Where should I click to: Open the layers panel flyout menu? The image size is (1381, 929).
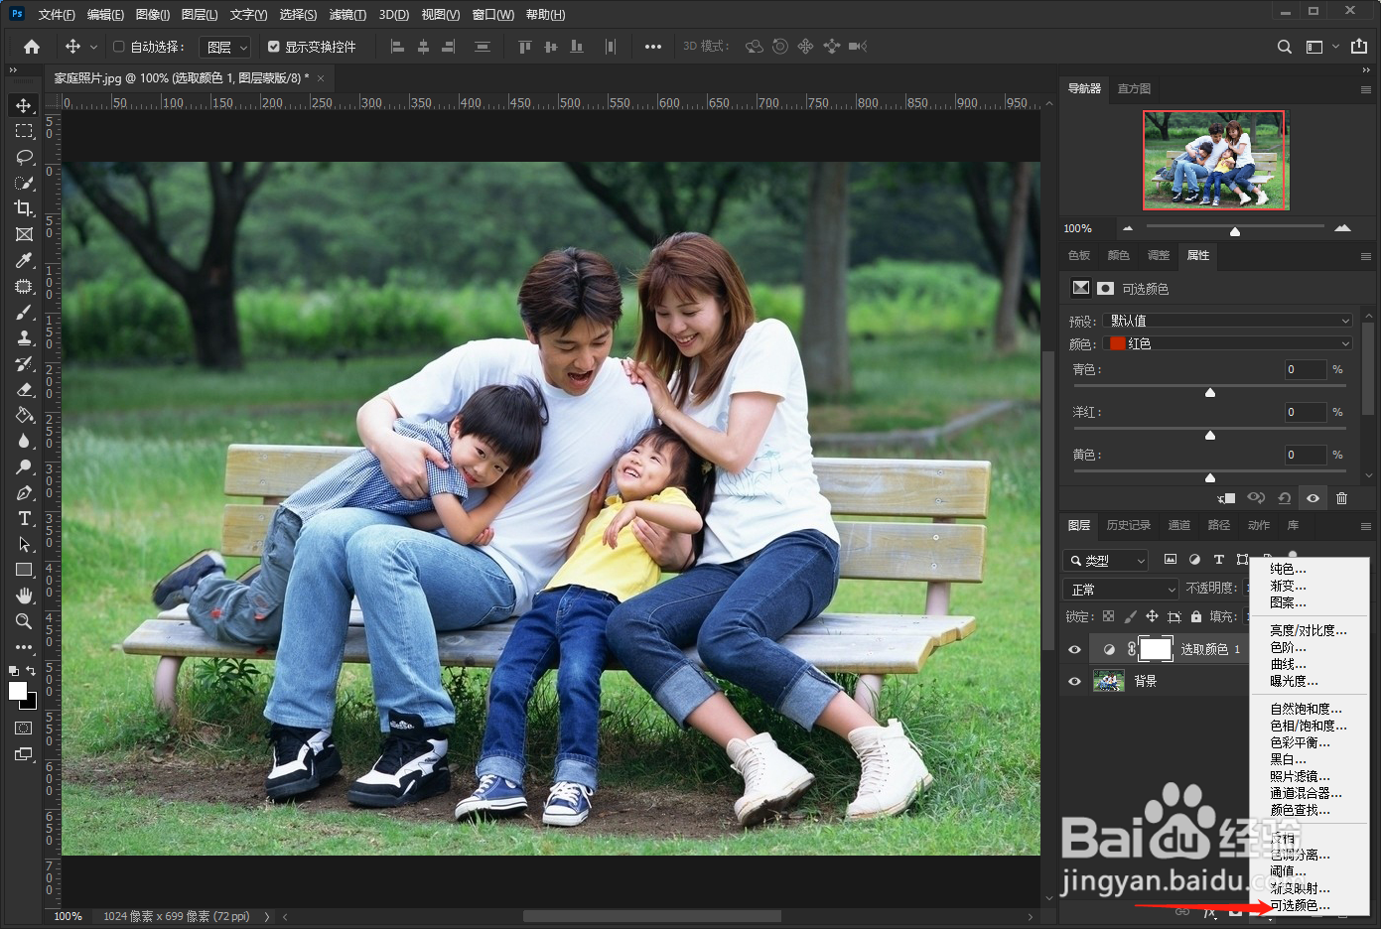point(1365,526)
